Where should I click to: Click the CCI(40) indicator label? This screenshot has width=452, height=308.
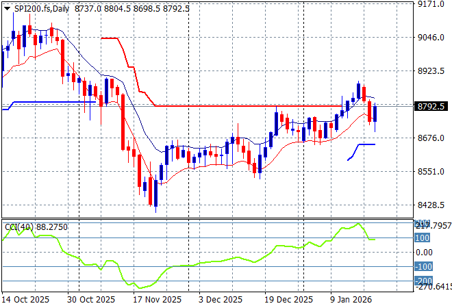pos(34,227)
